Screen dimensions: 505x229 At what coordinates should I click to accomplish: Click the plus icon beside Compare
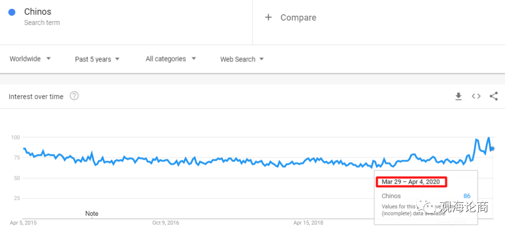(x=268, y=17)
